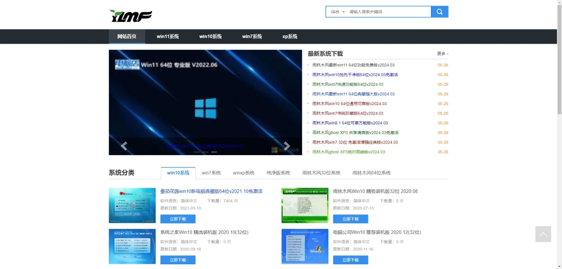The height and width of the screenshot is (269, 562).
Task: Open the 综合 search category dropdown
Action: click(338, 12)
